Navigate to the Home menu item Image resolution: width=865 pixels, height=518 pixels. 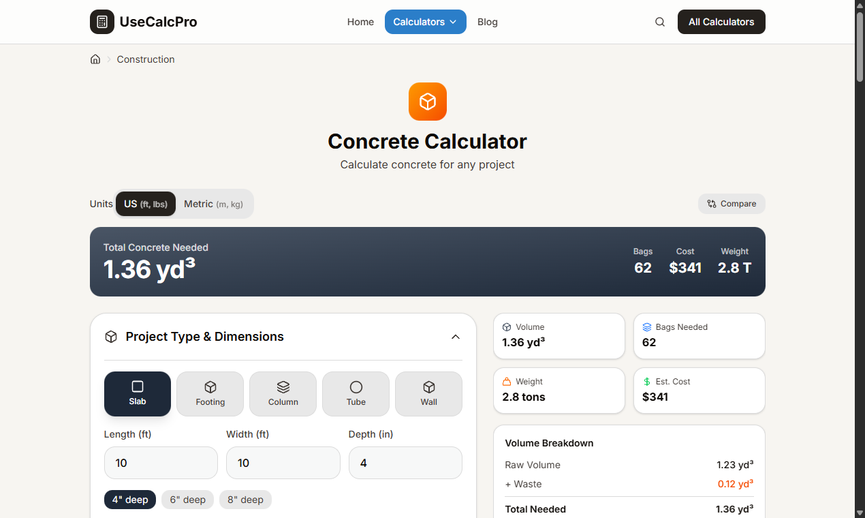click(x=360, y=22)
